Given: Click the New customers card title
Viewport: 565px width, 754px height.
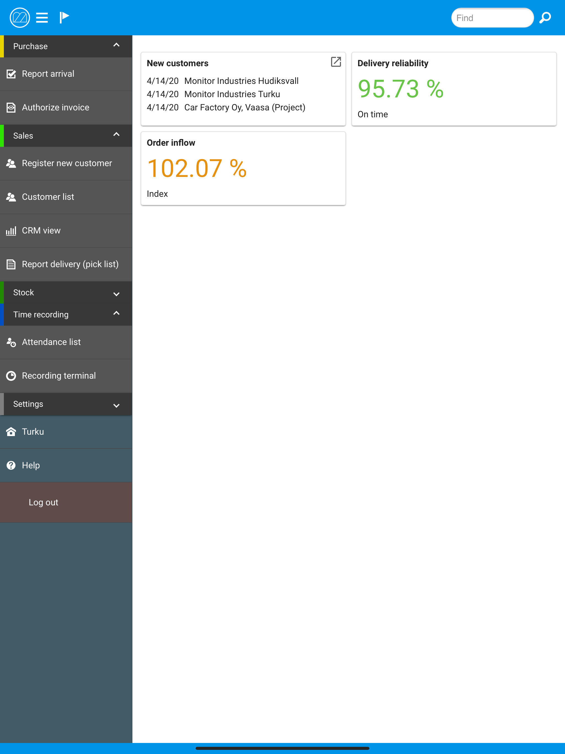Looking at the screenshot, I should click(178, 63).
